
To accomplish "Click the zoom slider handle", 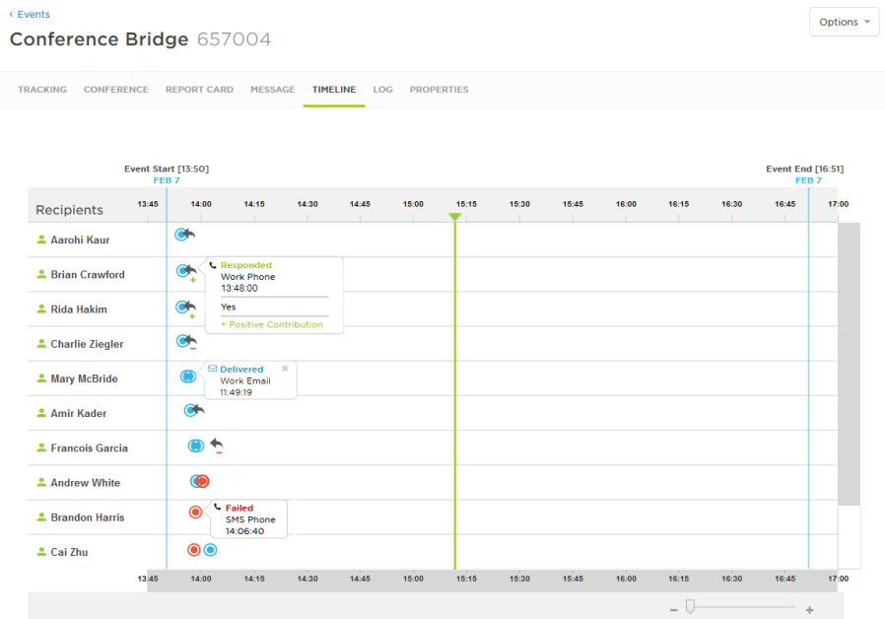I will point(691,608).
